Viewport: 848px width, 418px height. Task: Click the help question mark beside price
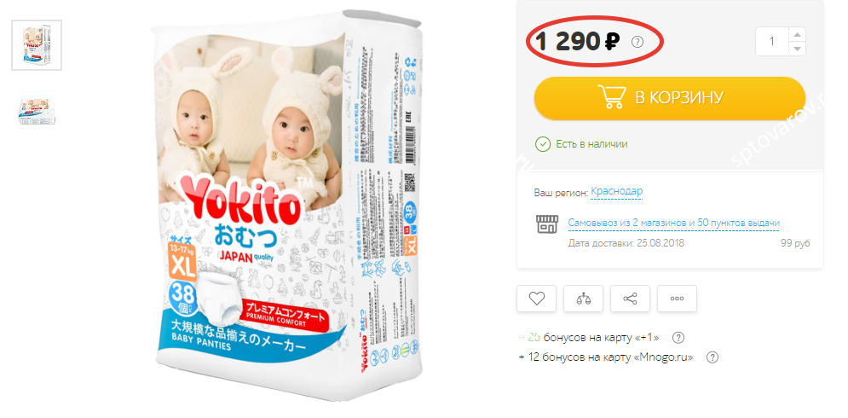point(637,42)
